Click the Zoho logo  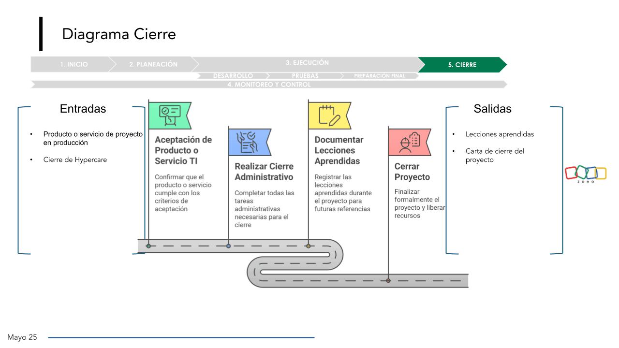(586, 174)
